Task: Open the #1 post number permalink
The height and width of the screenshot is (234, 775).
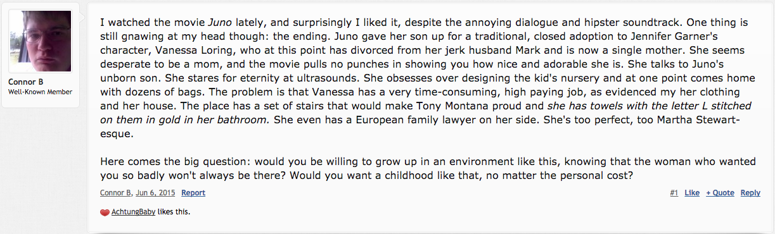Action: (x=674, y=193)
